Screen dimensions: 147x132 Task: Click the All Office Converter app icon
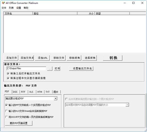pos(3,3)
